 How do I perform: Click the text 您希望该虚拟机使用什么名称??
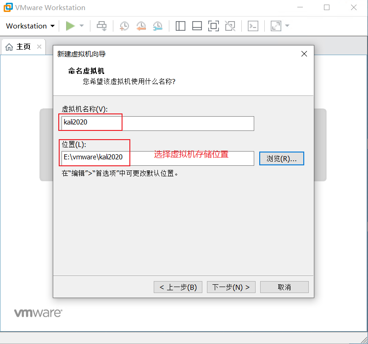129,82
